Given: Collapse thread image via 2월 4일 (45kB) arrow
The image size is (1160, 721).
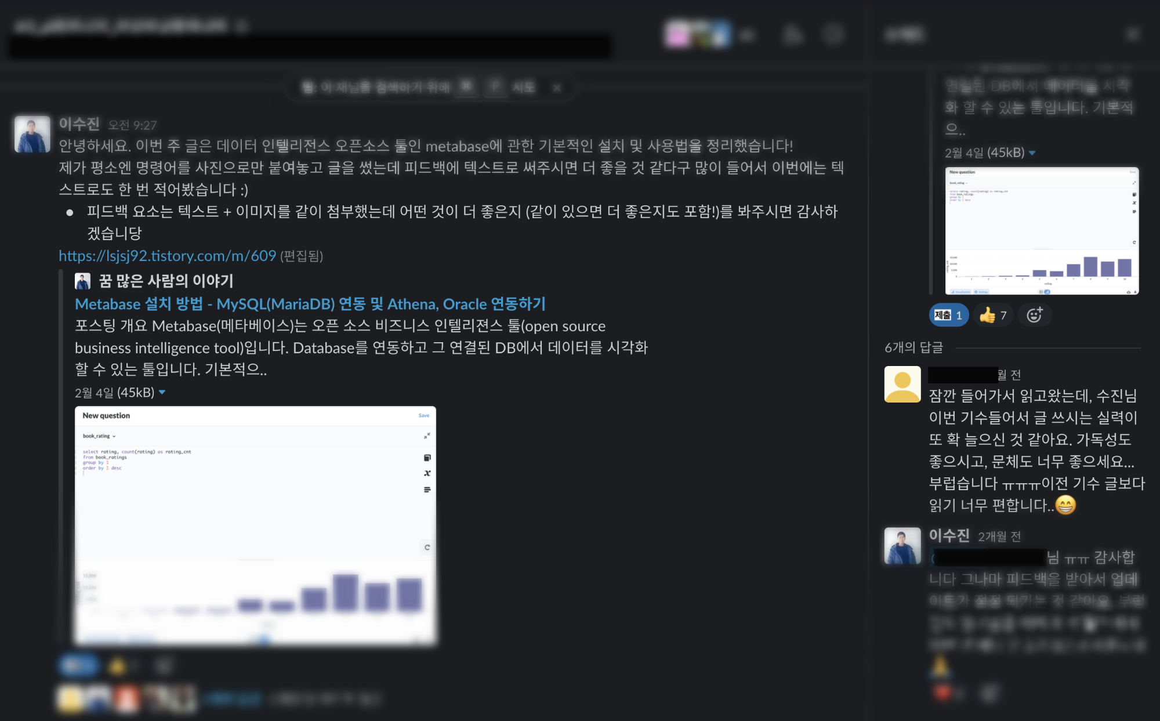Looking at the screenshot, I should [x=1032, y=153].
